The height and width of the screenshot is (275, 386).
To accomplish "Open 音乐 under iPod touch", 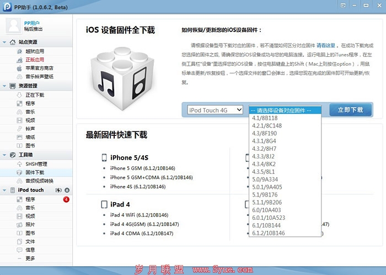I will click(x=30, y=208).
